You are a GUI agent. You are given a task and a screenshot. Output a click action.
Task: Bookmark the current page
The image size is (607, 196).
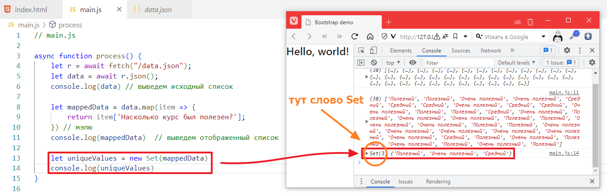[455, 37]
